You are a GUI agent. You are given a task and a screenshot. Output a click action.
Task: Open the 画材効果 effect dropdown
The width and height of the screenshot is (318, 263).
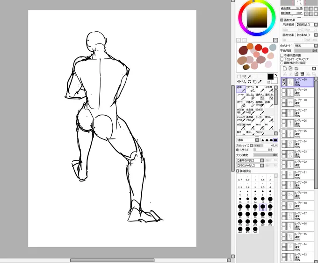coord(306,35)
